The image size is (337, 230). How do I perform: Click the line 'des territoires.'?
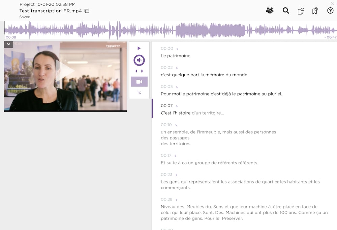176,144
